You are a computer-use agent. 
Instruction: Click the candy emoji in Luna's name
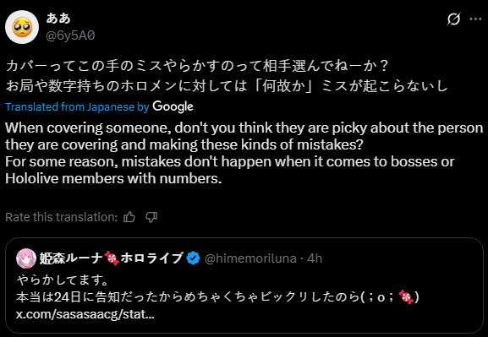coord(112,258)
